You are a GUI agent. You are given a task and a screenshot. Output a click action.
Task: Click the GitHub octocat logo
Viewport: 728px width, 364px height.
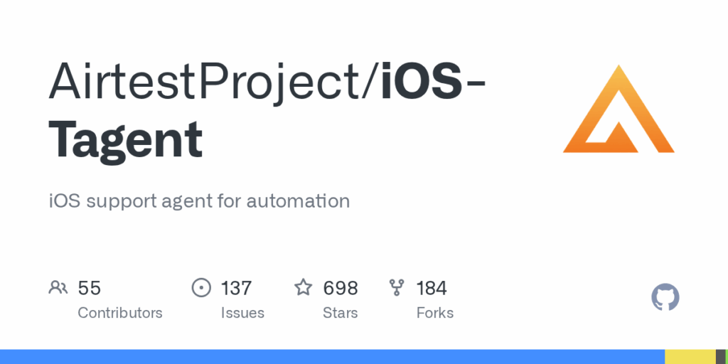tap(665, 297)
